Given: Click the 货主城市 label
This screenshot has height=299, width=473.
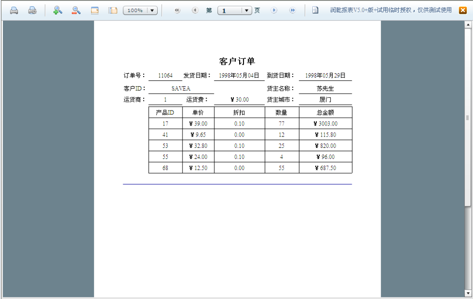Looking at the screenshot, I should [280, 99].
